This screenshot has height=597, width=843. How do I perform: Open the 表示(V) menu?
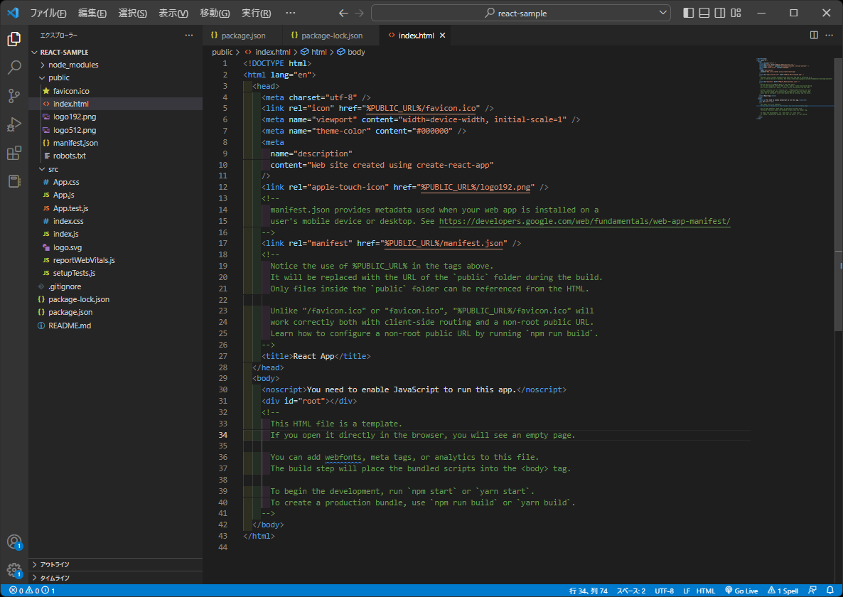[173, 13]
